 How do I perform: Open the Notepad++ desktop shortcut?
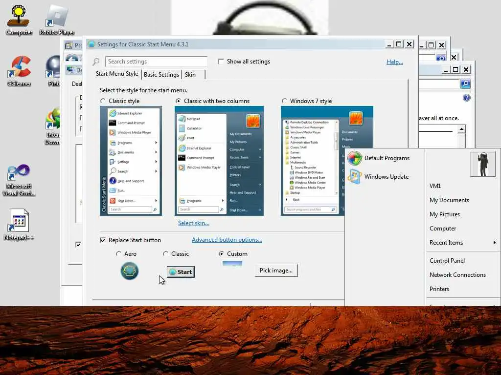point(19,225)
